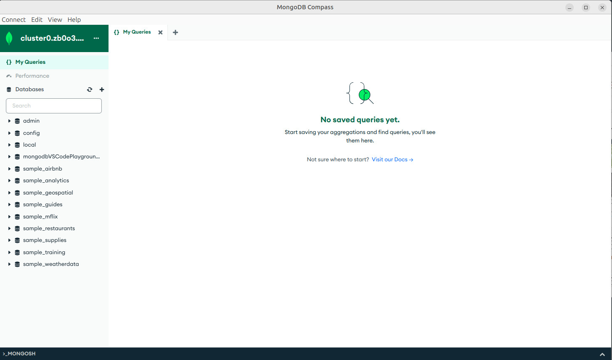Click the sample_airbnb database icon
The image size is (612, 360).
click(x=17, y=169)
